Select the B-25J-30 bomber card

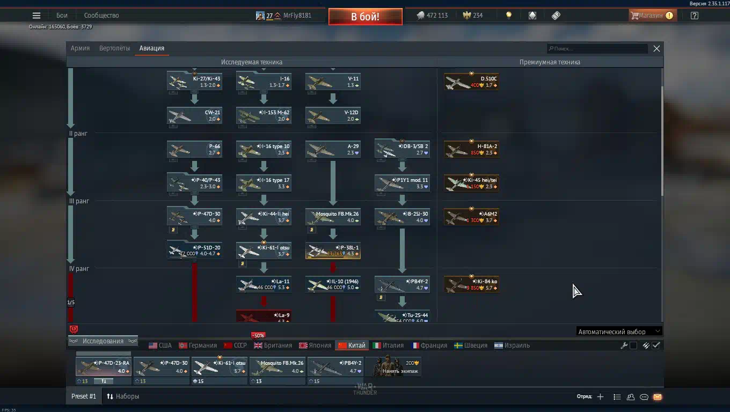coord(402,217)
